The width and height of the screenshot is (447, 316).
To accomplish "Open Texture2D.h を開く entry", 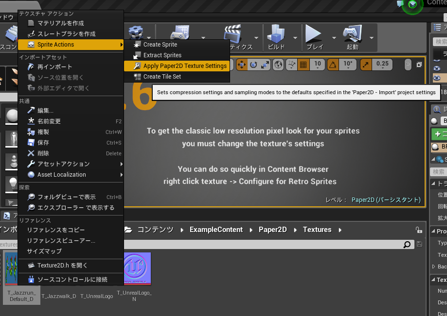I will pos(71,266).
